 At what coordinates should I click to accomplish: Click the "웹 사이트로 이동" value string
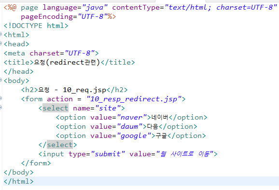pos(185,154)
